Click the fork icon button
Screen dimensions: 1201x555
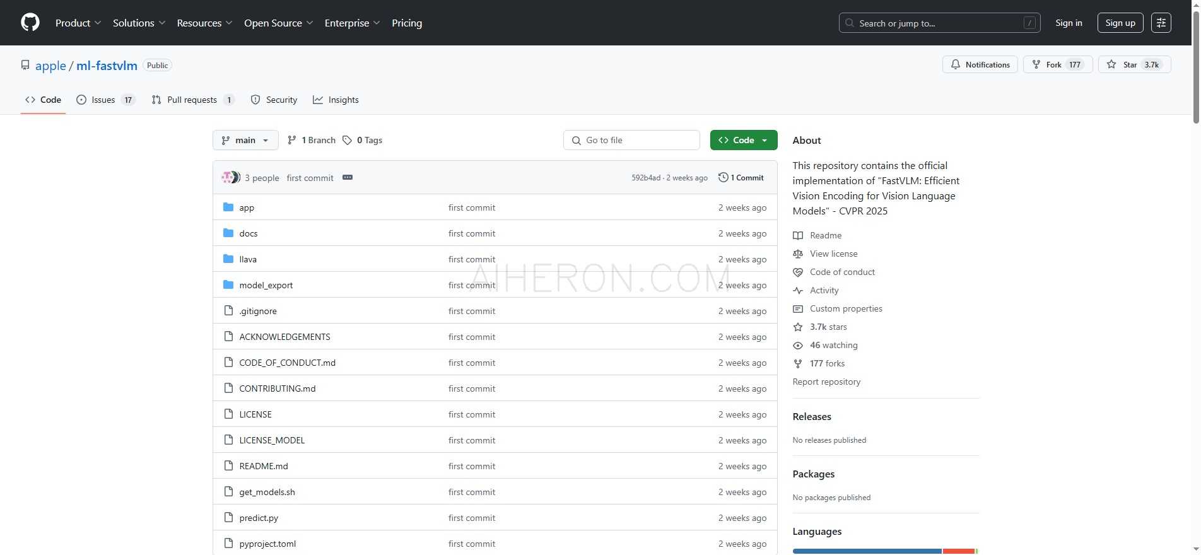(1036, 64)
